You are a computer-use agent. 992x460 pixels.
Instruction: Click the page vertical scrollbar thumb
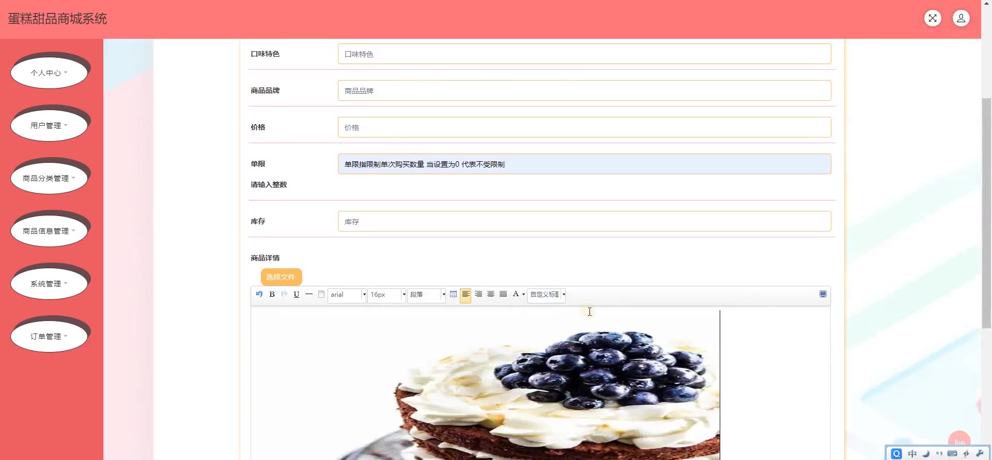point(986,213)
